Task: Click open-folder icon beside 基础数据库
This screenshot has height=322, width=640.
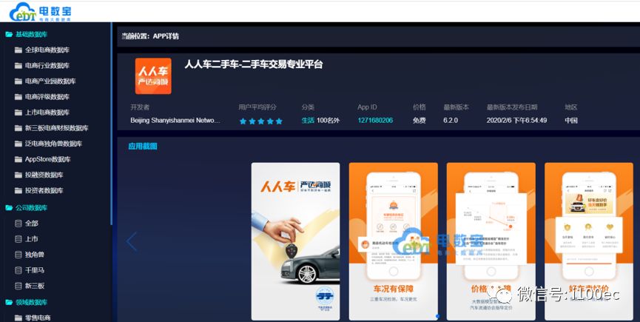Action: pyautogui.click(x=9, y=34)
